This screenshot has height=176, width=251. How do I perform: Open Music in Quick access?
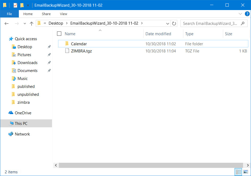[22, 79]
